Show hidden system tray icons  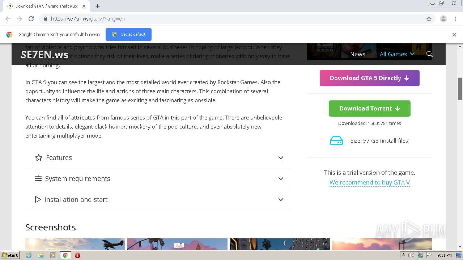click(x=403, y=255)
